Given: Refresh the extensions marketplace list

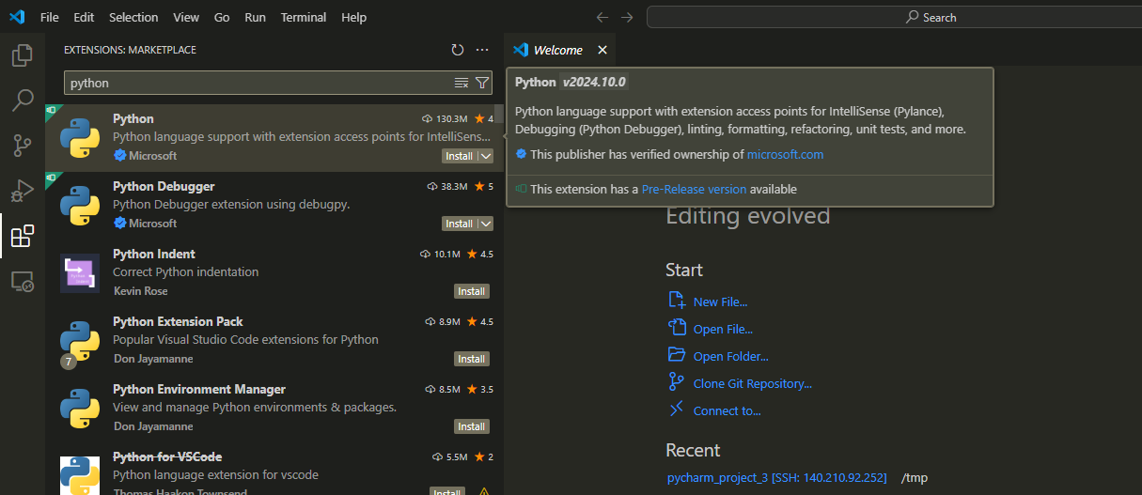Looking at the screenshot, I should (458, 50).
